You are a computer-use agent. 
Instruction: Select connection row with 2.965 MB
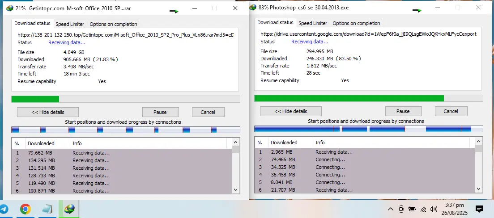pos(365,152)
